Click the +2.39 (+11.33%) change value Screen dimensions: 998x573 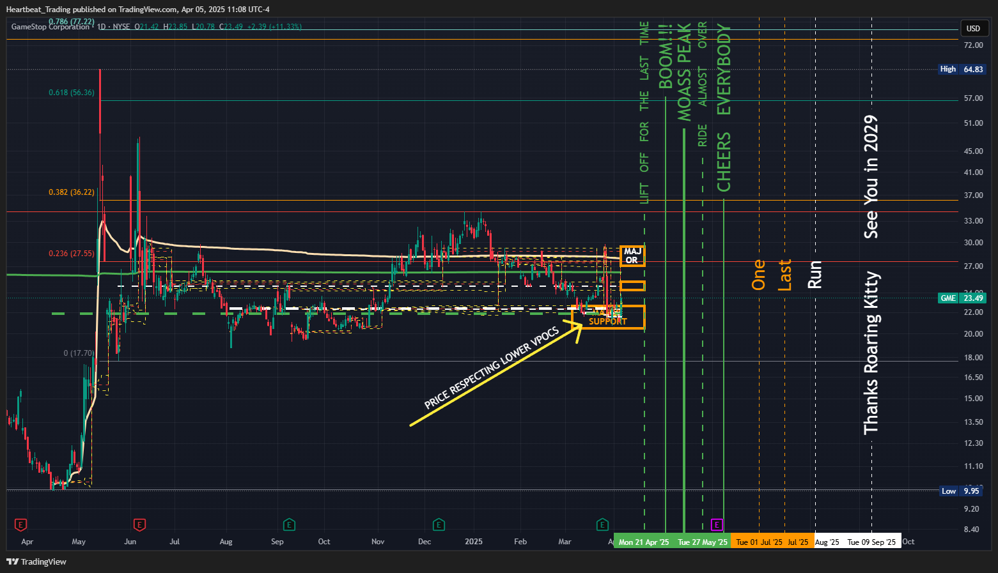tap(274, 27)
